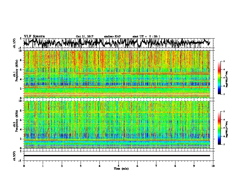Select the ch.1 'Frequency (kHz)' axis label
This screenshot has width=240, height=186.
17,71
